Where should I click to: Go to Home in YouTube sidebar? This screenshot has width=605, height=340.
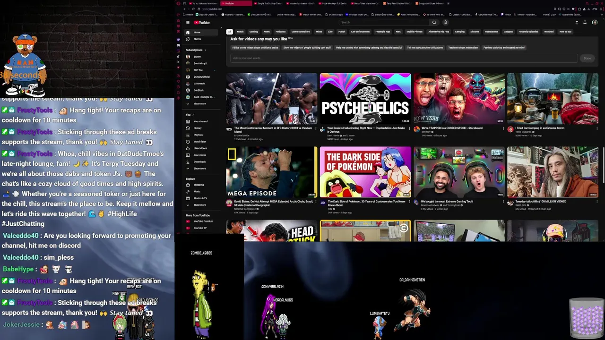click(201, 32)
